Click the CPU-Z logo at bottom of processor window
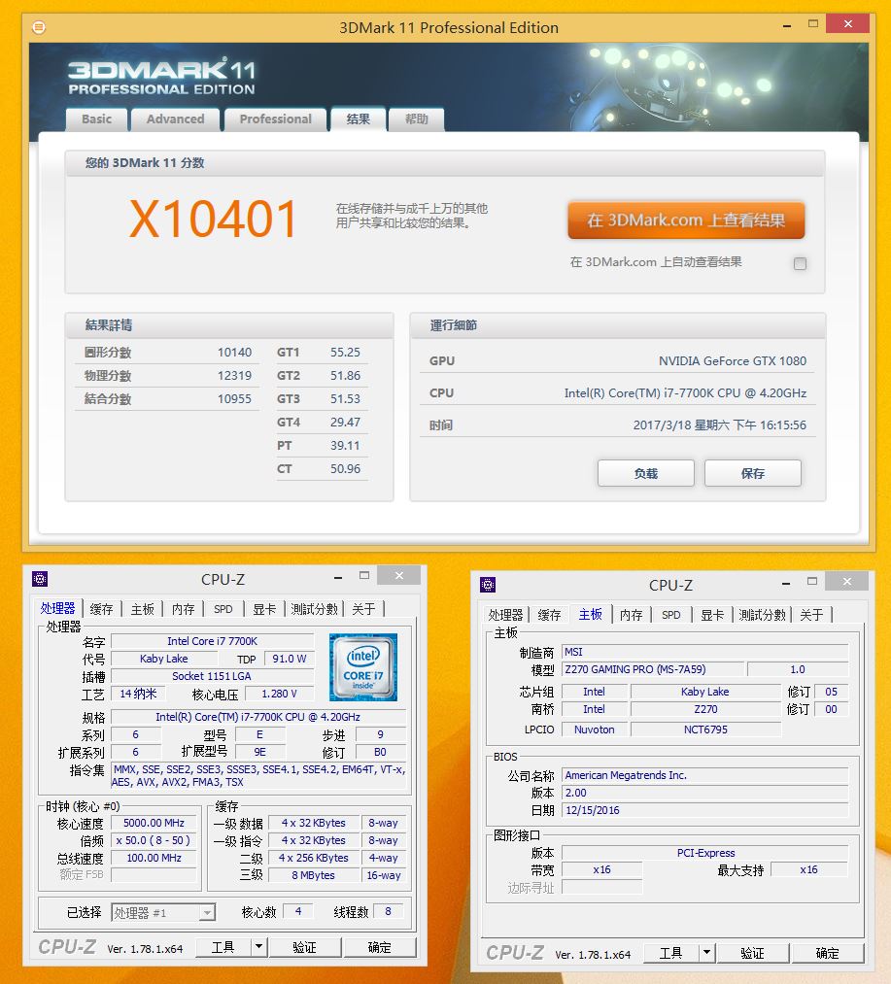This screenshot has width=891, height=984. (x=66, y=947)
